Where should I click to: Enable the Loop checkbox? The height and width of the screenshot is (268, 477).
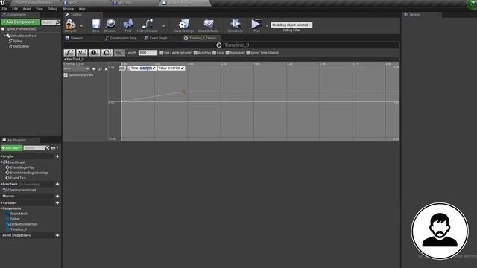click(214, 53)
